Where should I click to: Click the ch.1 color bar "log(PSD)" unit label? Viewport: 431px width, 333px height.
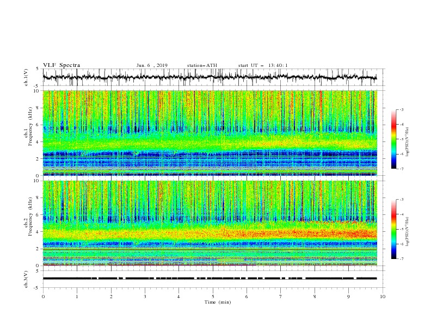click(408, 142)
